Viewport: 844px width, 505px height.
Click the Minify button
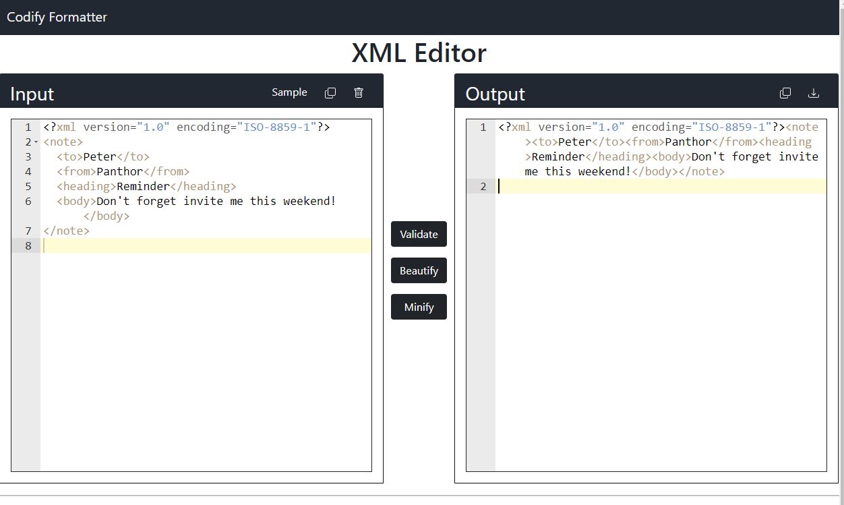(x=419, y=307)
